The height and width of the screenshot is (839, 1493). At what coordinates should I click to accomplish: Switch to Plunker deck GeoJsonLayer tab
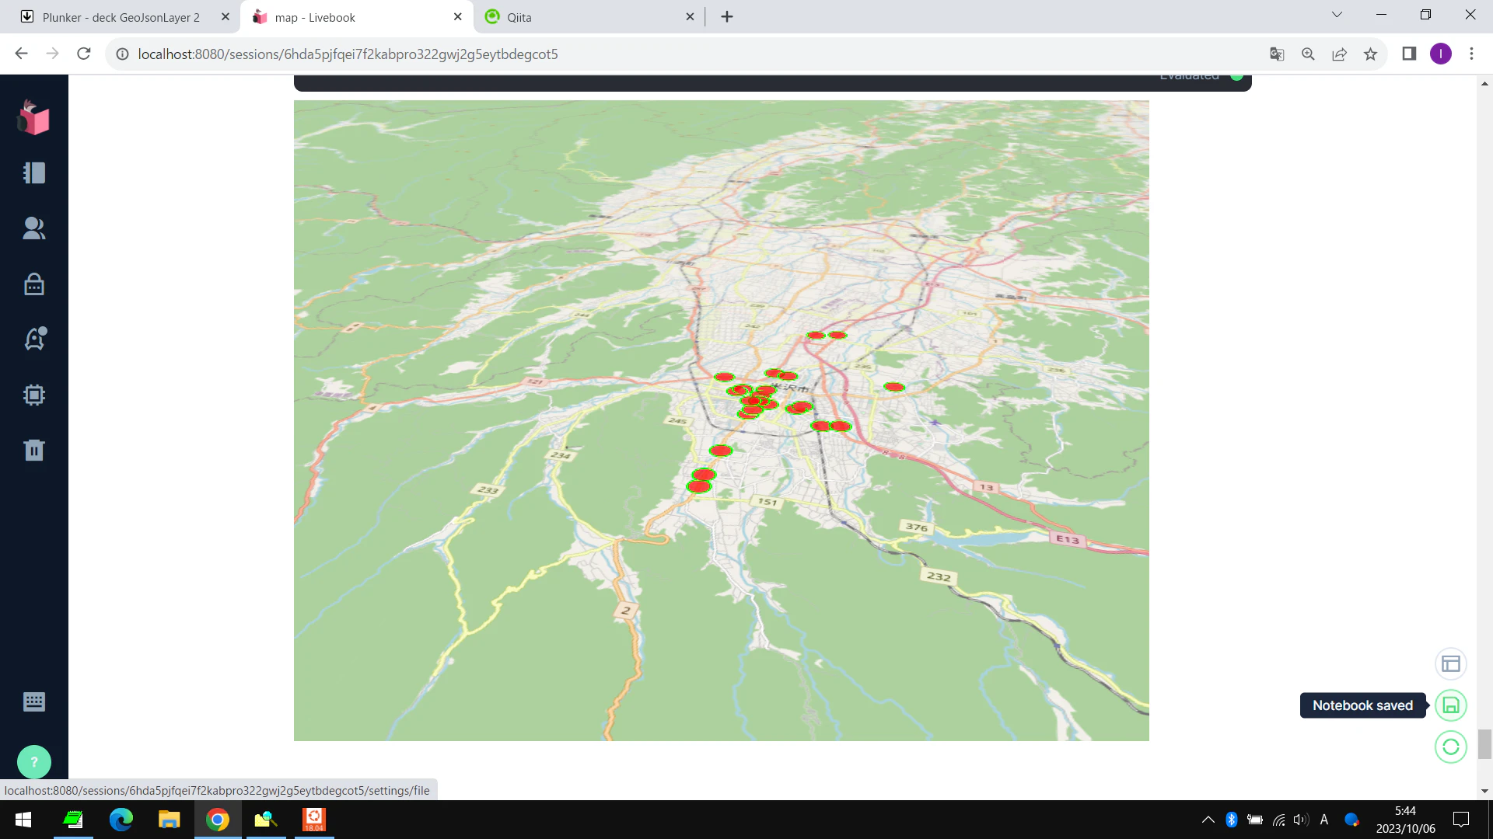click(x=121, y=17)
